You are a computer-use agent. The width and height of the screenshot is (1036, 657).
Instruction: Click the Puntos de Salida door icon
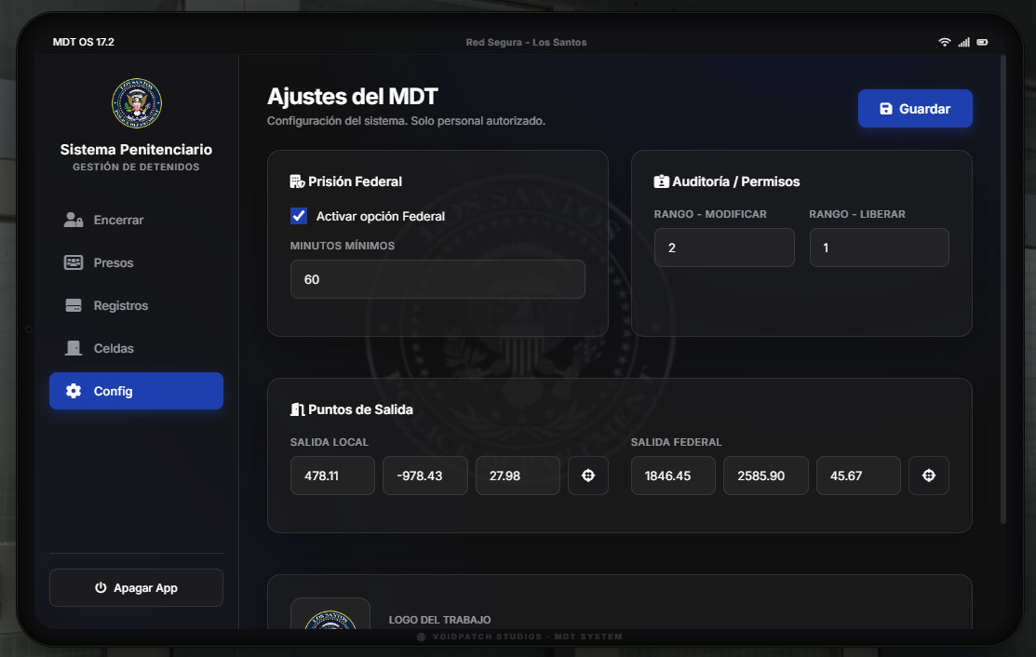[297, 409]
